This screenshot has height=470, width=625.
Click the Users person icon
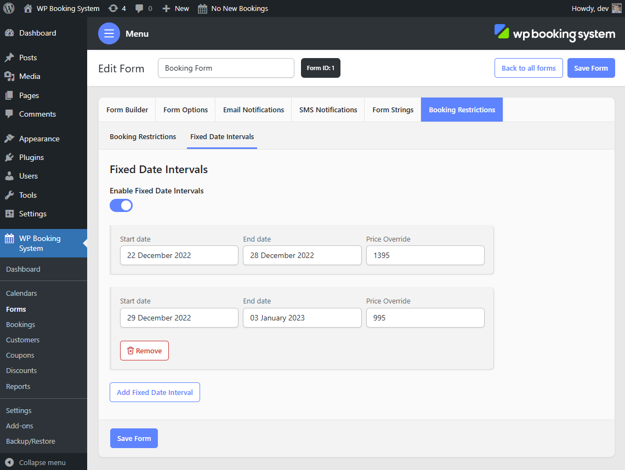(9, 176)
